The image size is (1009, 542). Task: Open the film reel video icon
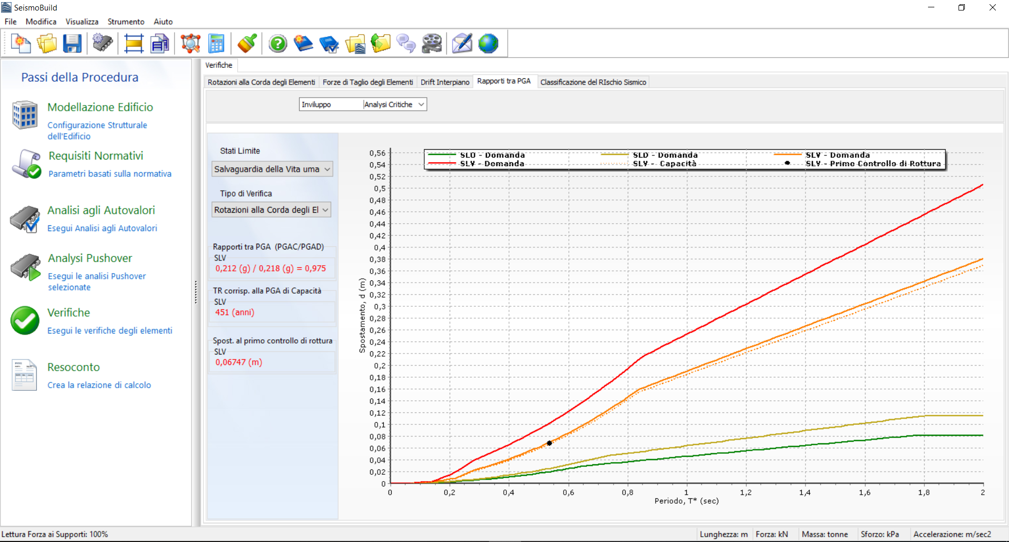coord(432,44)
